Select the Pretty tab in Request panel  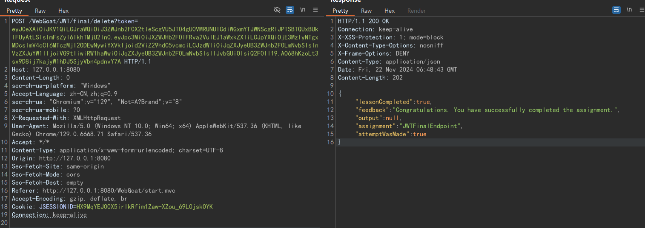pyautogui.click(x=14, y=11)
